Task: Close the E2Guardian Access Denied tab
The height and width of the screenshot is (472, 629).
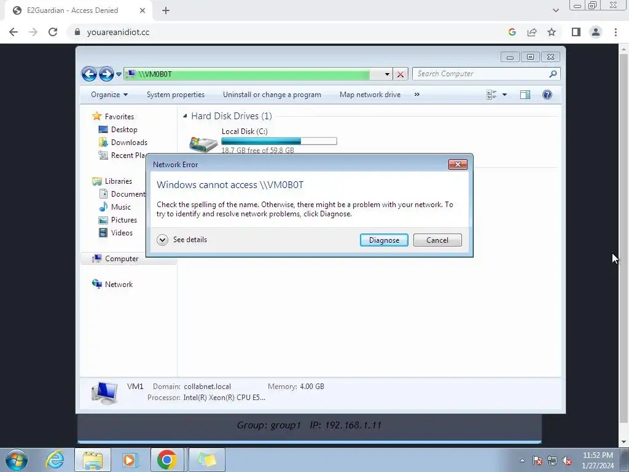Action: pyautogui.click(x=143, y=10)
